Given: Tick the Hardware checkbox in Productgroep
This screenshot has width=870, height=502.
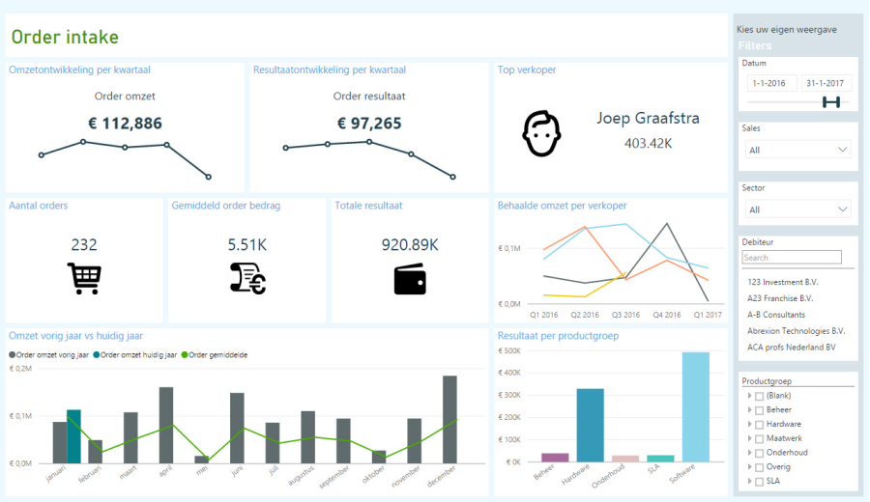Looking at the screenshot, I should click(x=759, y=424).
